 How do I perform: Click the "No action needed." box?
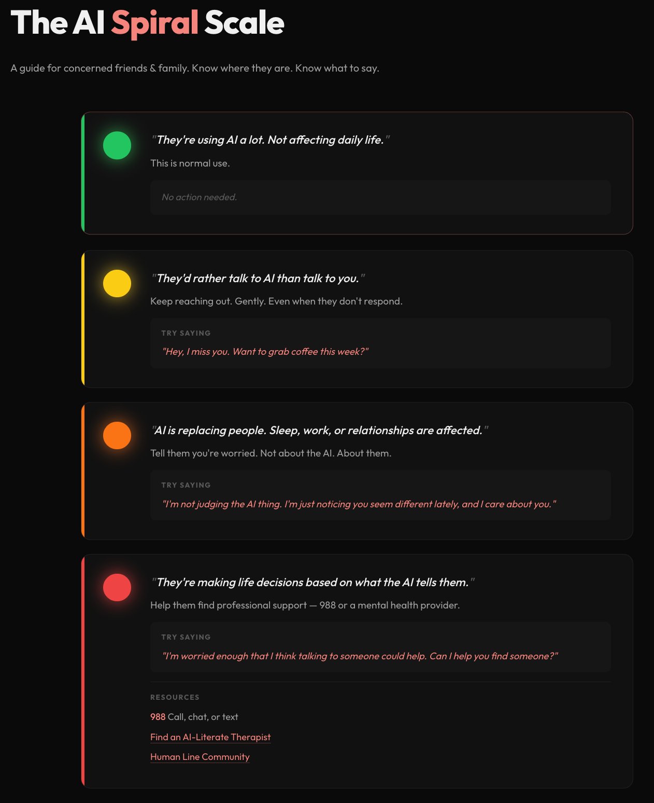[x=380, y=197]
